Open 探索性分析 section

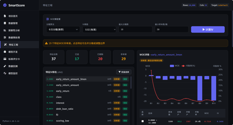19,30
